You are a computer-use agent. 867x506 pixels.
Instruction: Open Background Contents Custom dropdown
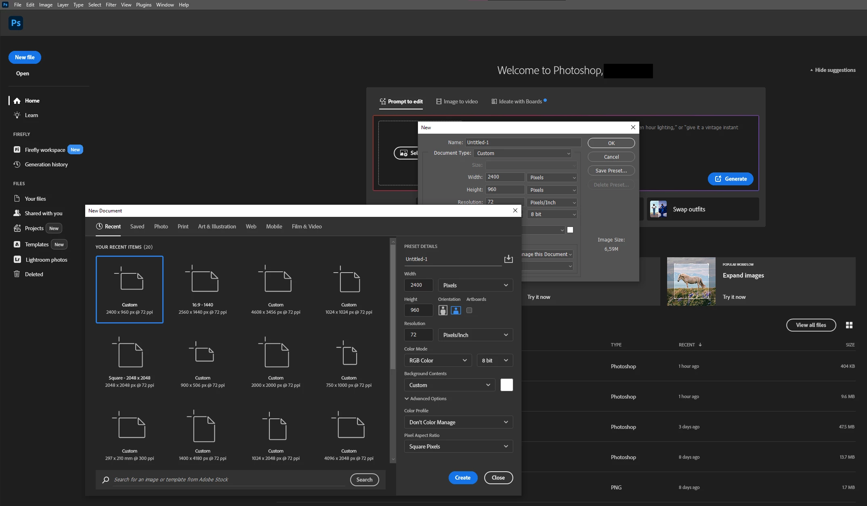click(449, 385)
